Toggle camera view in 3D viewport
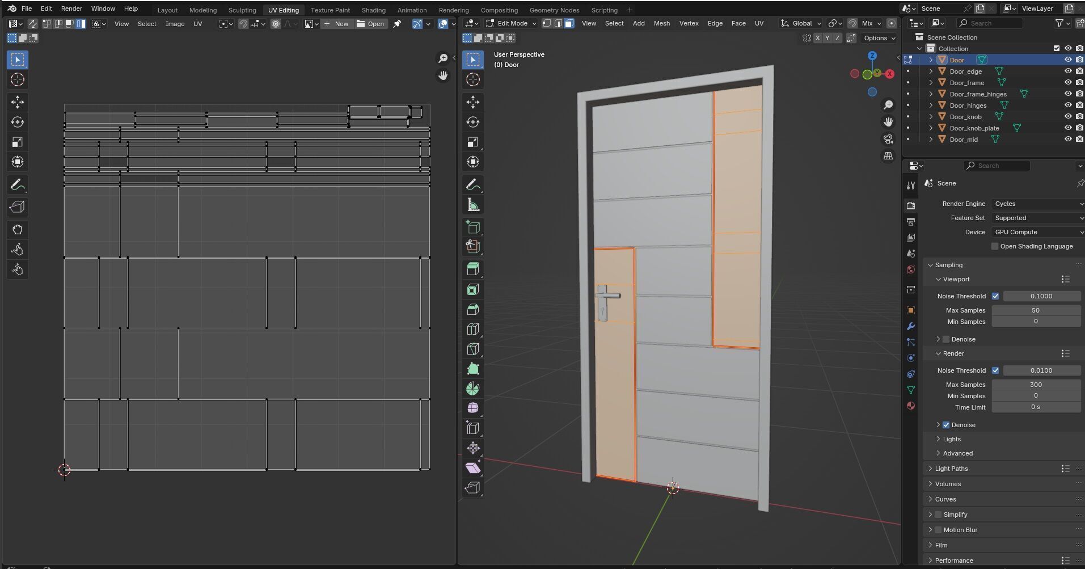 tap(888, 139)
